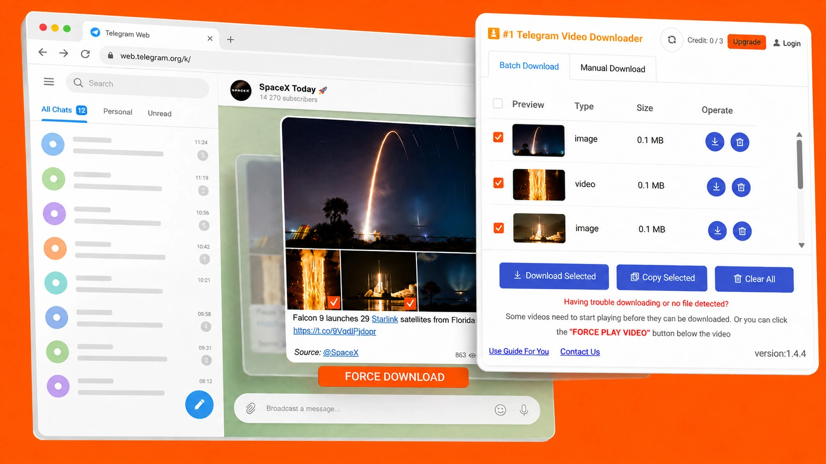Open the t.co link in the post
This screenshot has height=464, width=826.
click(334, 331)
